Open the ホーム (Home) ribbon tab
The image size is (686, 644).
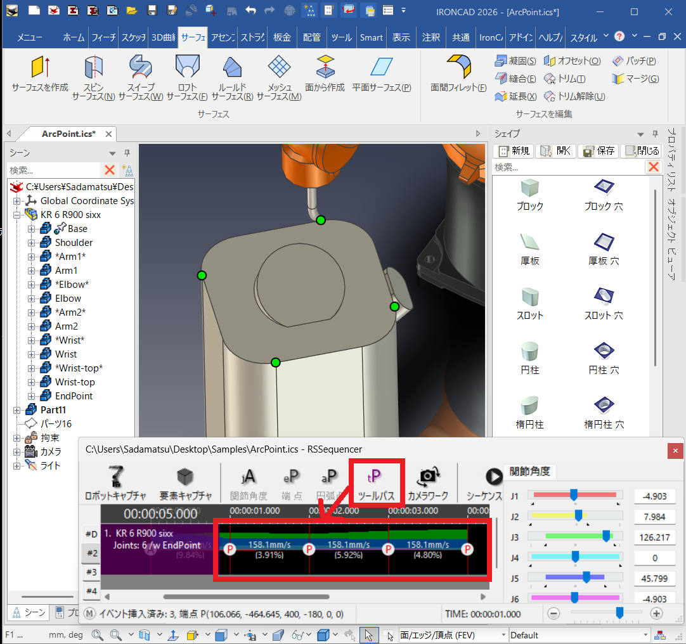coord(74,37)
